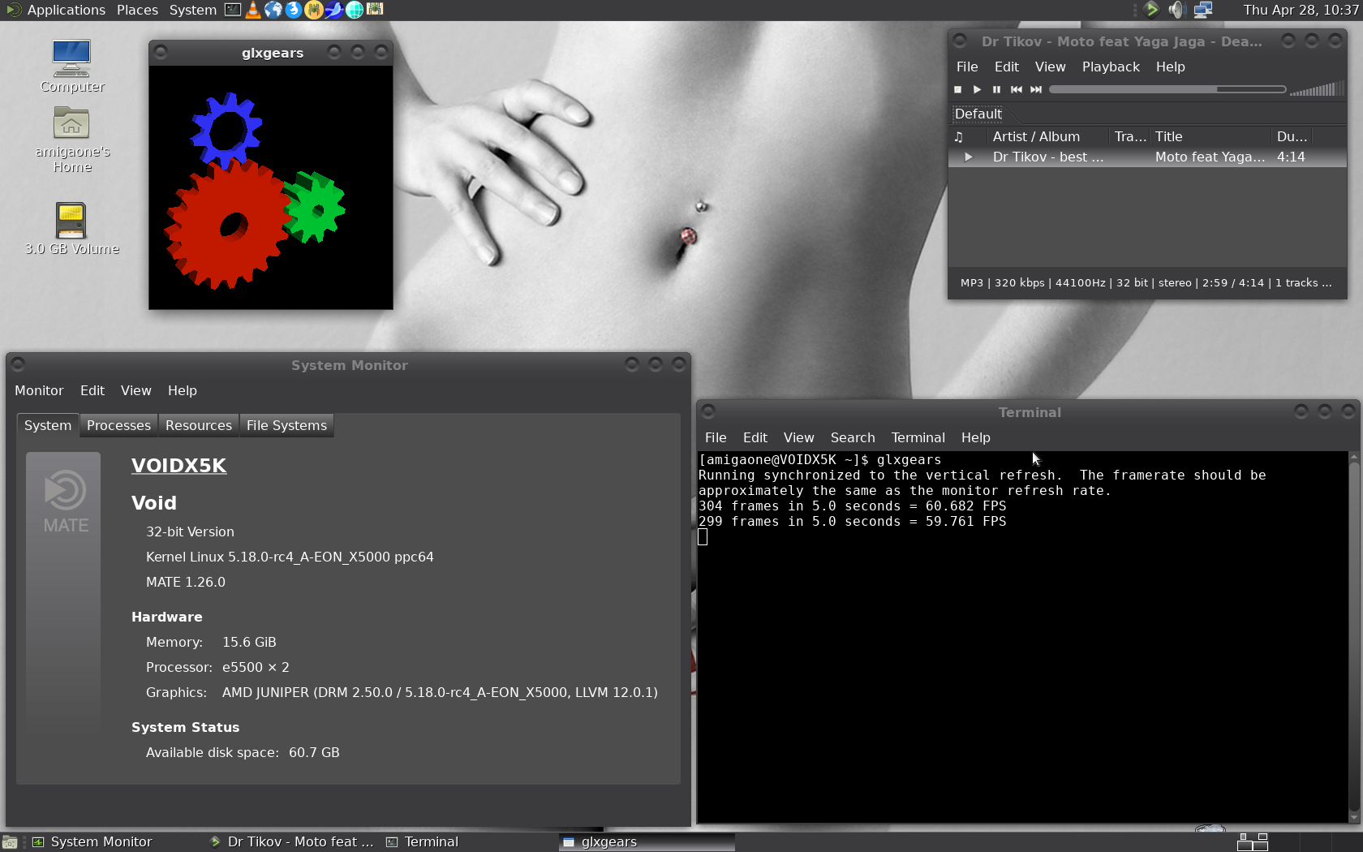Open Playback menu in music player
1363x852 pixels.
[1110, 67]
